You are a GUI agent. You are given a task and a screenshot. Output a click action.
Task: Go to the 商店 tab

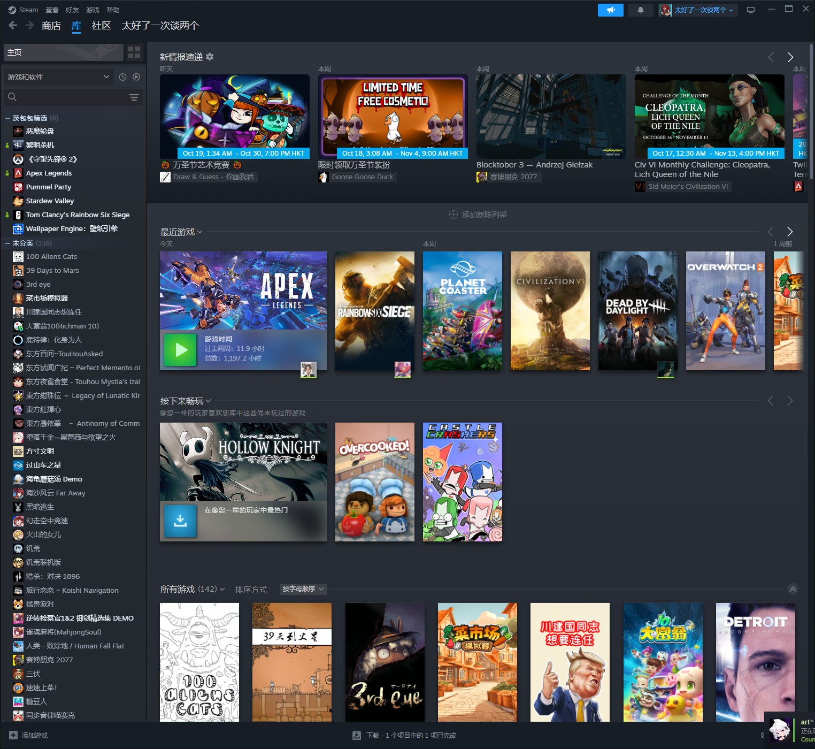point(51,25)
